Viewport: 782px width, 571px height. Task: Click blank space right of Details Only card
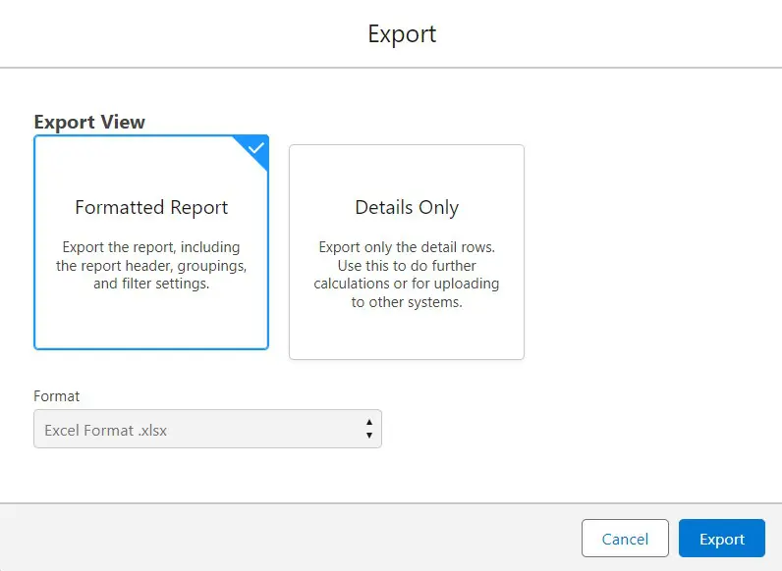pyautogui.click(x=648, y=255)
